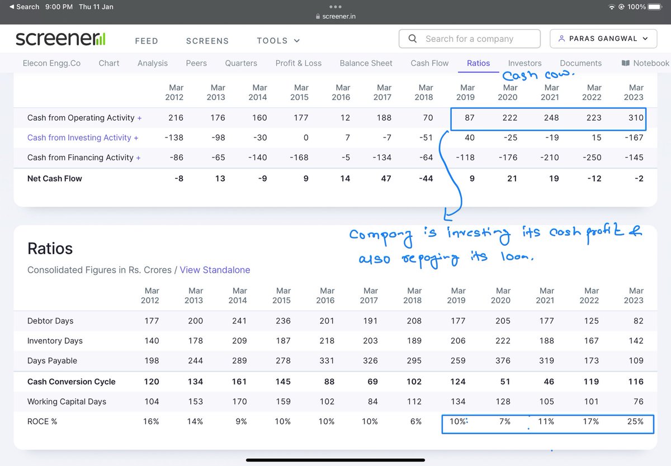Viewport: 671px width, 466px height.
Task: Expand the Tools dropdown menu
Action: pos(278,41)
